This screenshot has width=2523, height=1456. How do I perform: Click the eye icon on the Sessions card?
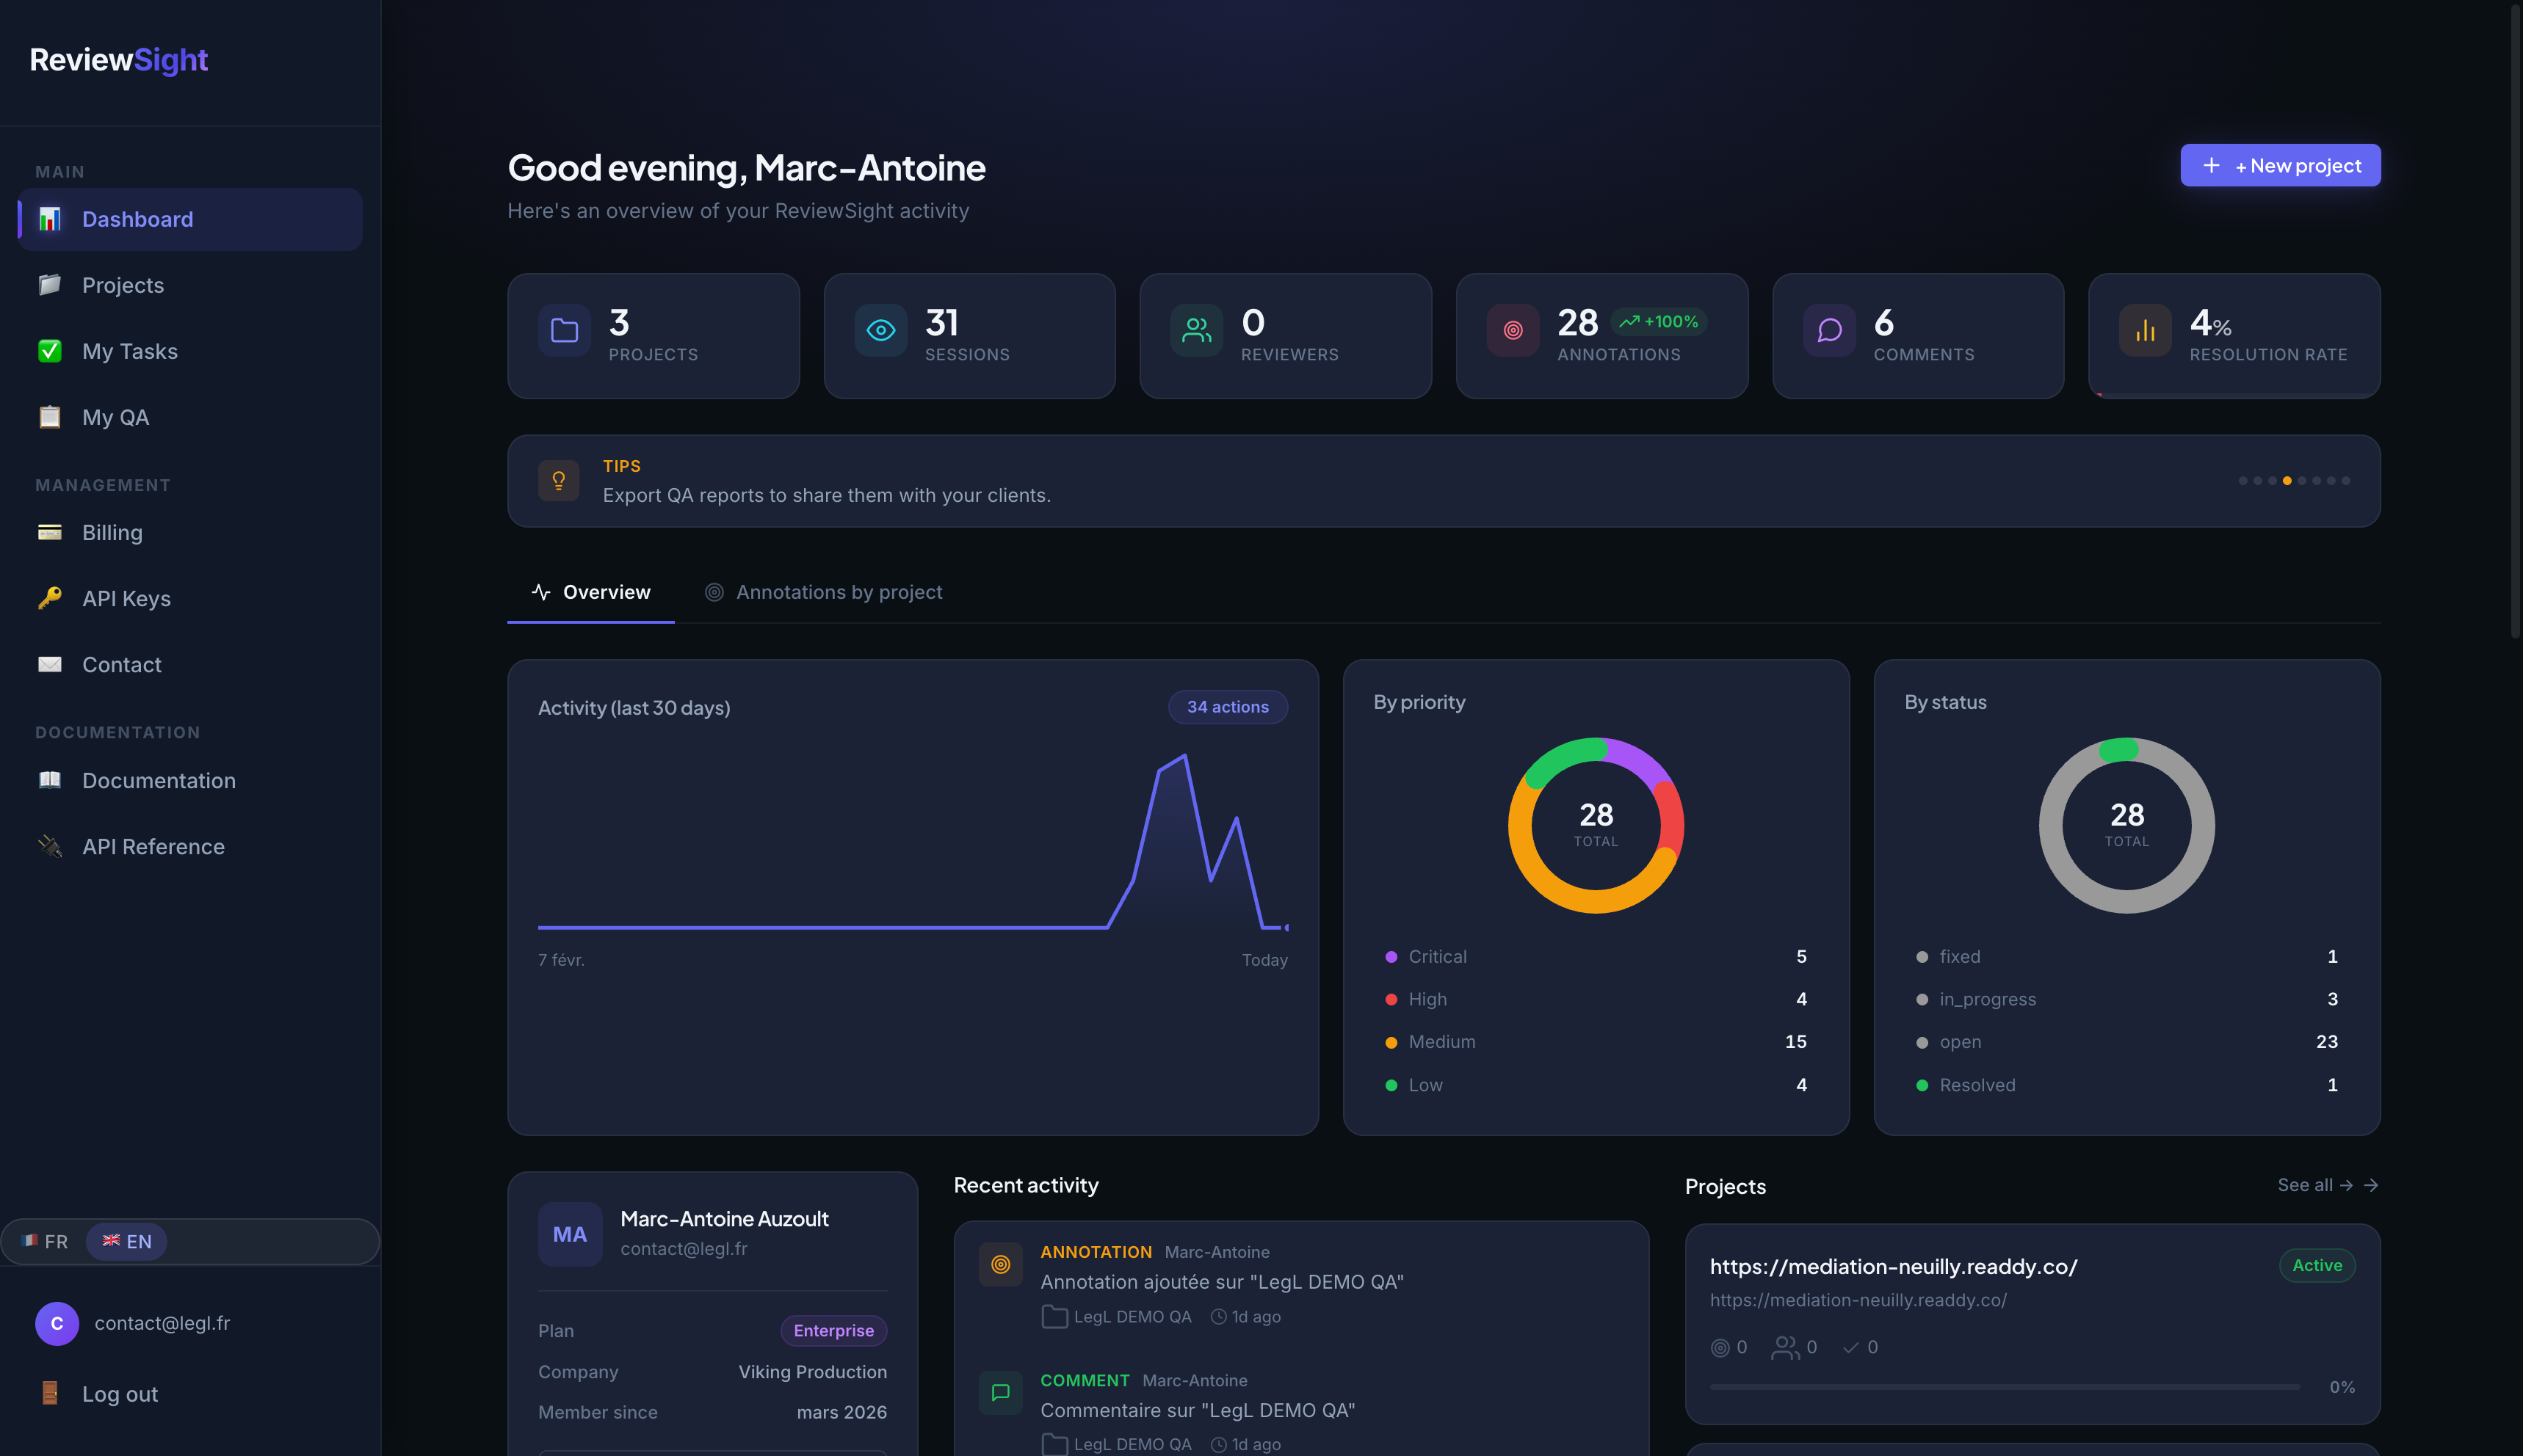pyautogui.click(x=880, y=329)
